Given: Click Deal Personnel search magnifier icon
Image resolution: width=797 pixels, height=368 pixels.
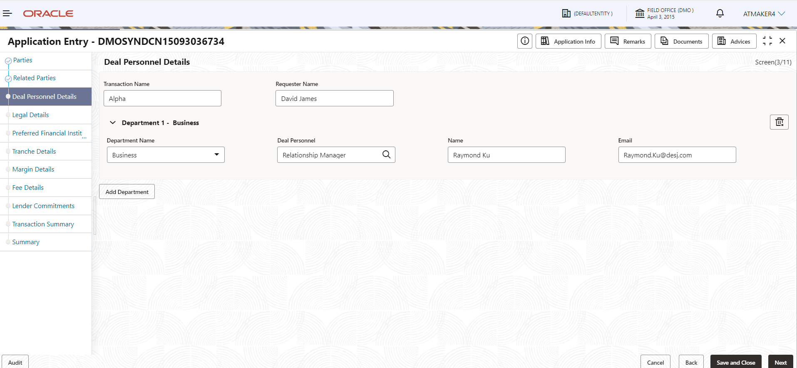Looking at the screenshot, I should (386, 155).
